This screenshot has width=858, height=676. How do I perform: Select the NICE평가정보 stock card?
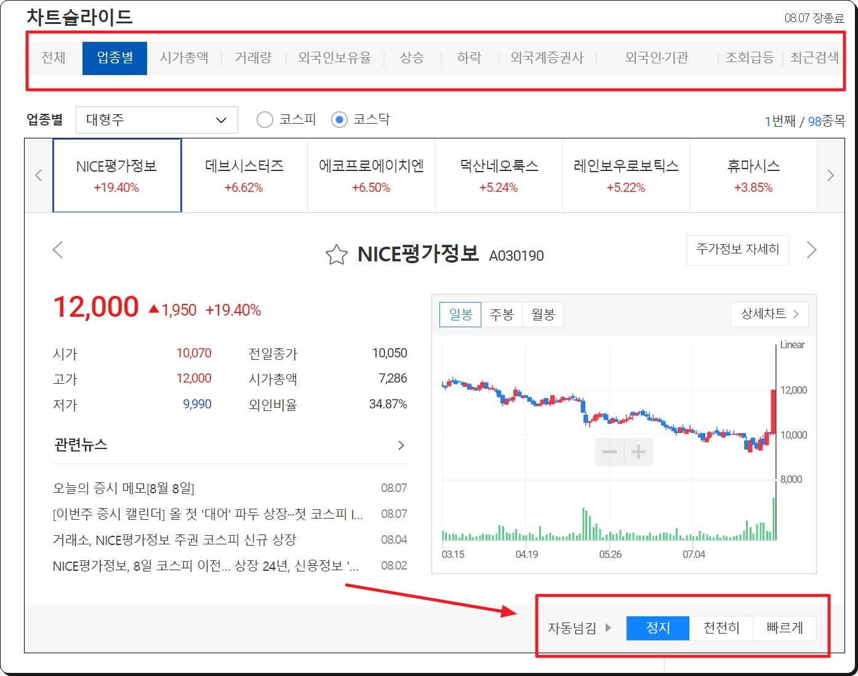tap(117, 175)
